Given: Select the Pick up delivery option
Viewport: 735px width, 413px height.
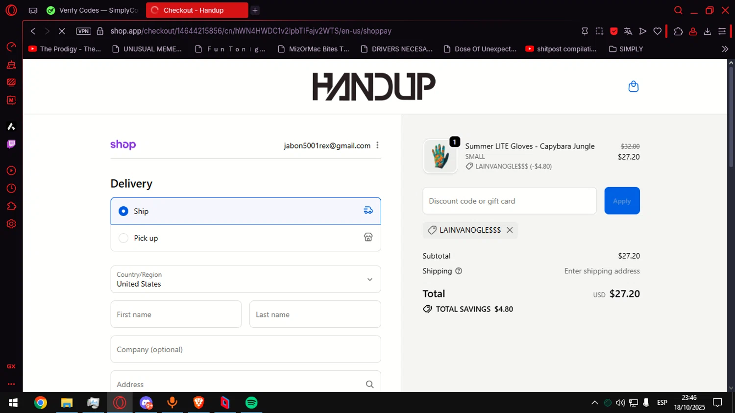Looking at the screenshot, I should 246,238.
